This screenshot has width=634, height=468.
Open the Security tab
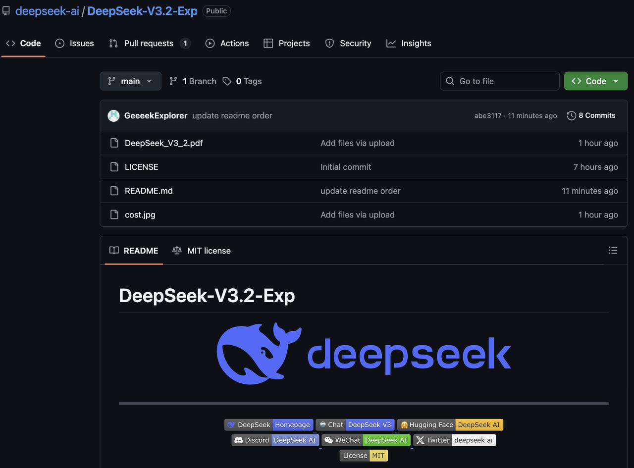pos(348,43)
